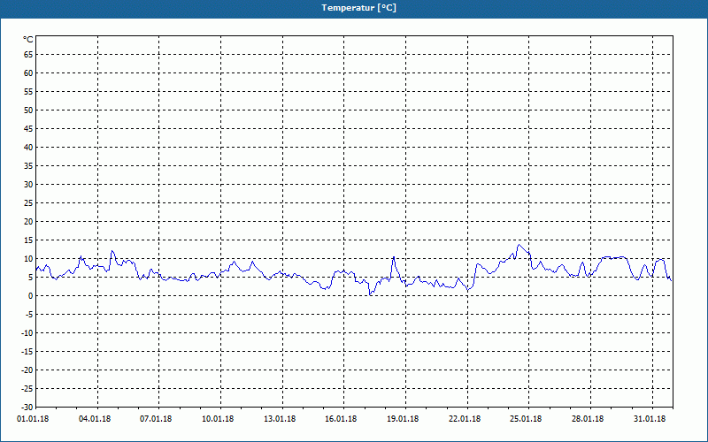The image size is (708, 442).
Task: Click the 55 value on temperature axis
Action: pos(28,92)
